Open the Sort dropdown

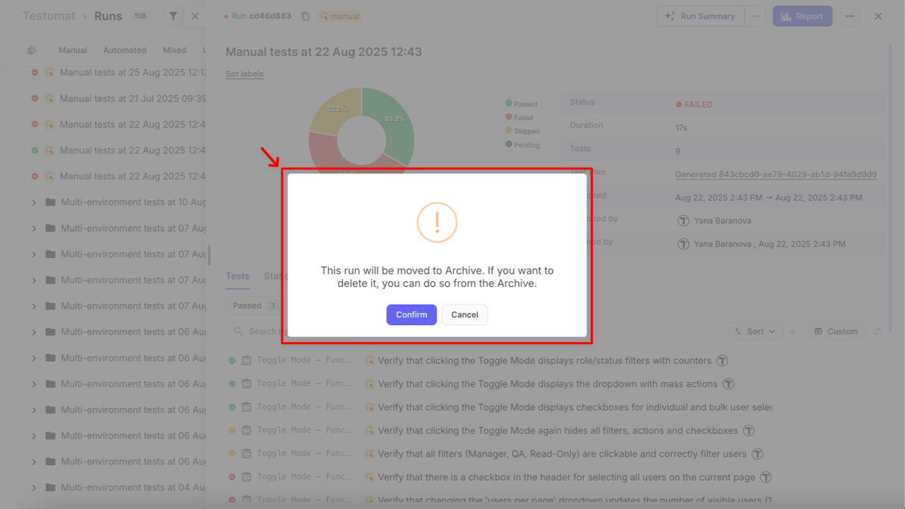(x=754, y=332)
